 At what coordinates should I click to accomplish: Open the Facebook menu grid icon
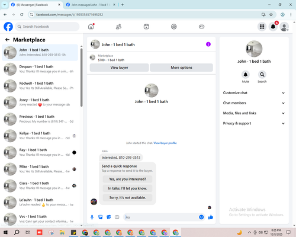click(x=262, y=27)
